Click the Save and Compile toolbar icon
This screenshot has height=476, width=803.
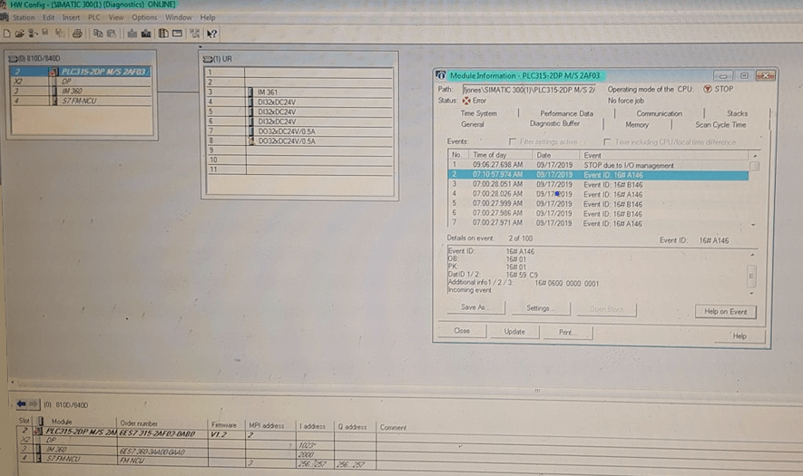click(x=59, y=34)
